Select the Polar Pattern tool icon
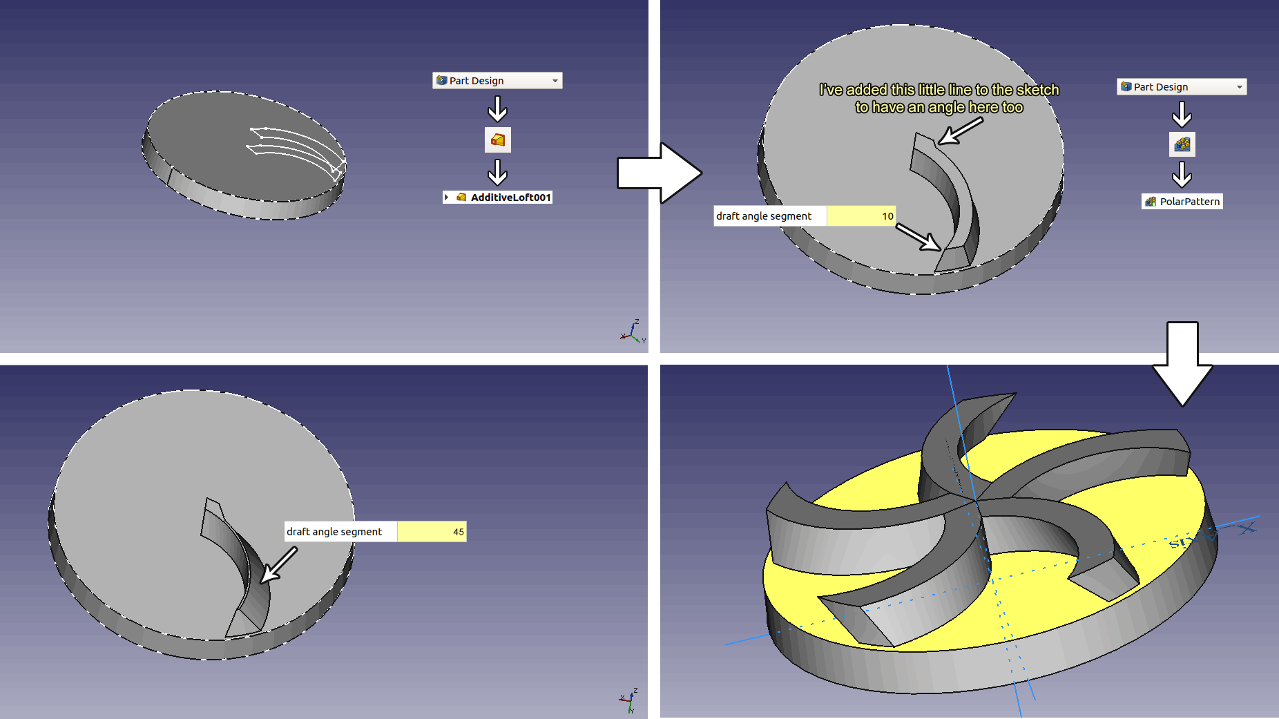The image size is (1279, 719). pos(1182,144)
